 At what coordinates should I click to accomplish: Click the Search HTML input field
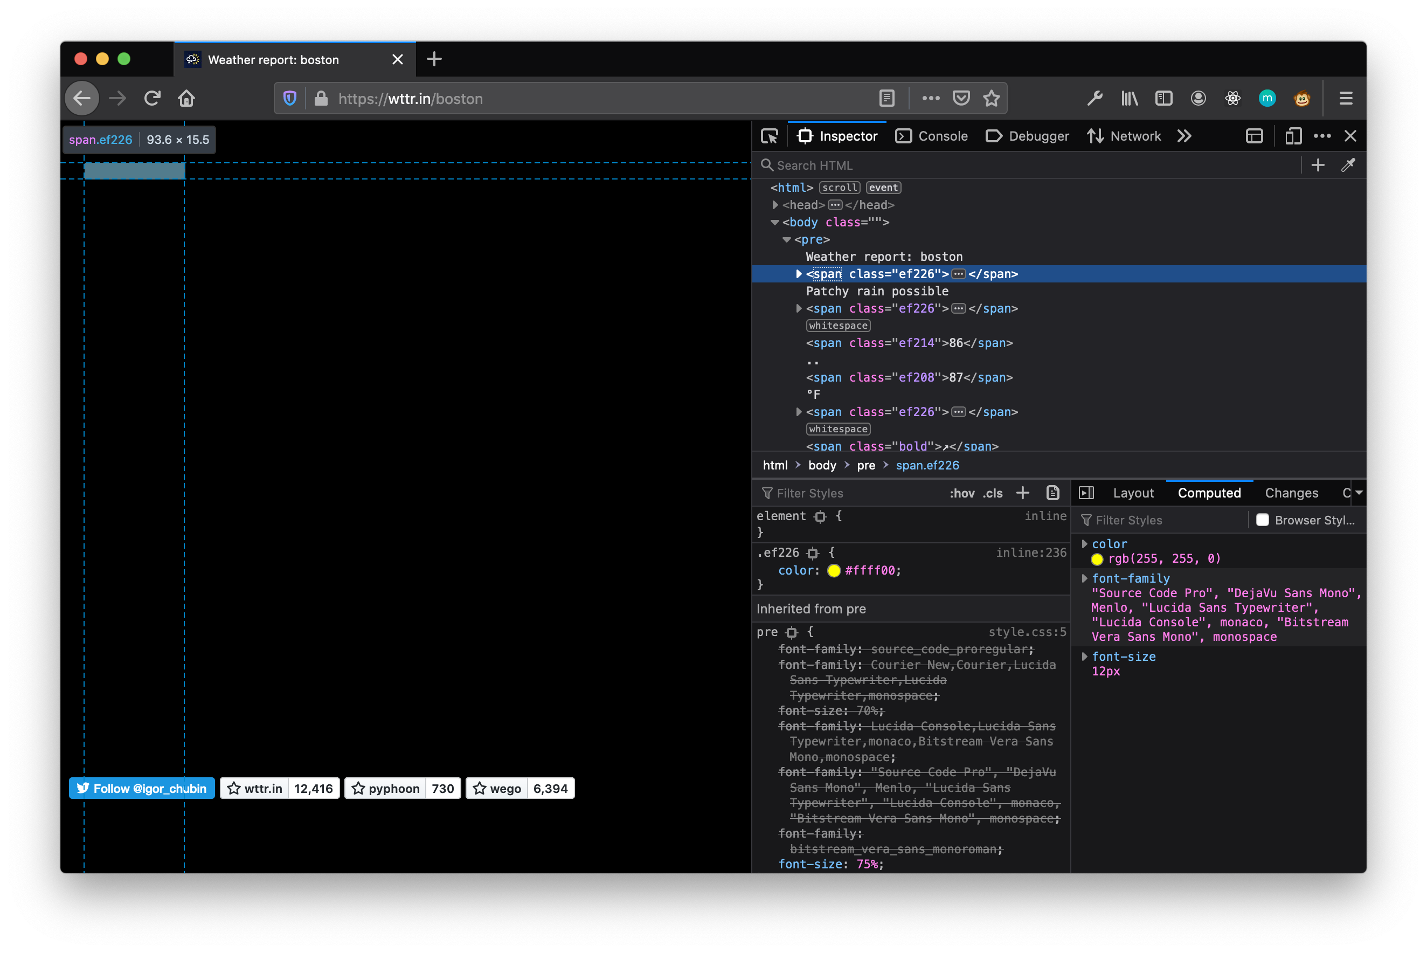[x=850, y=165]
